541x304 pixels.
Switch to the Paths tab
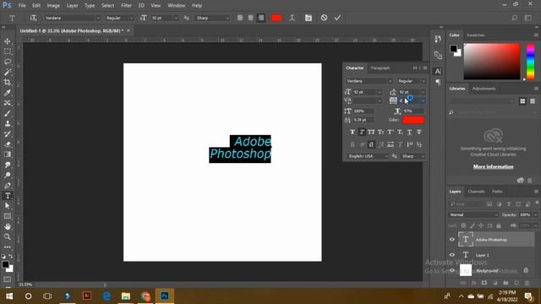pos(497,192)
